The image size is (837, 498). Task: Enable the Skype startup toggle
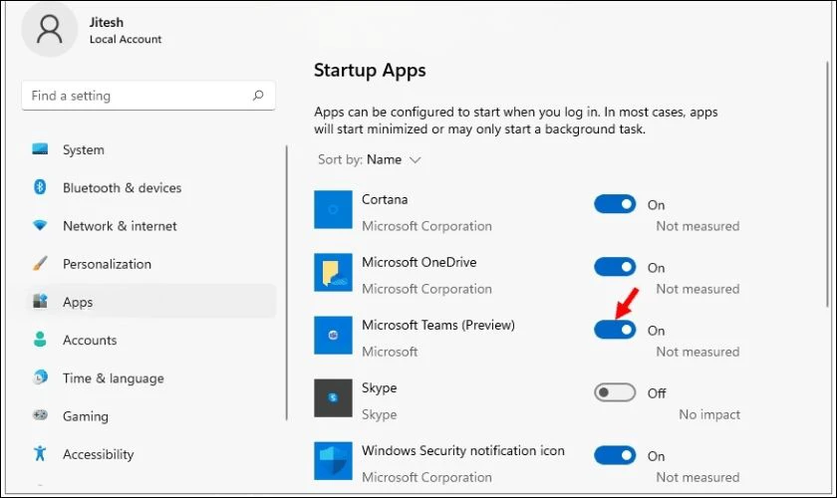[x=615, y=392]
